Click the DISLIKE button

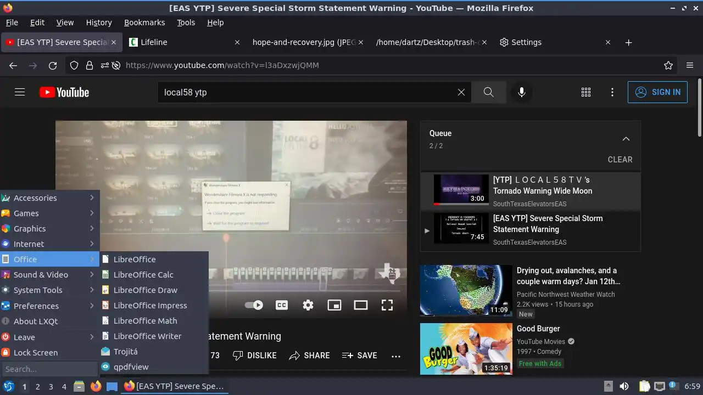pyautogui.click(x=255, y=356)
